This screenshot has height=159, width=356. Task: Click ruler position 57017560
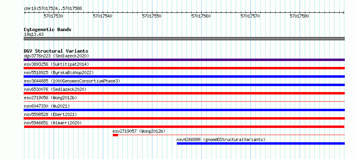[x=201, y=16]
